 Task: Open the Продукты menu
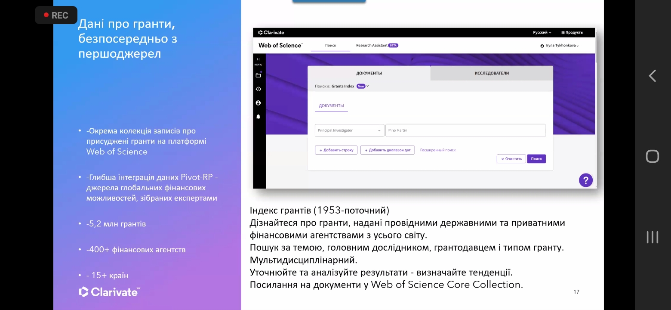tap(572, 32)
